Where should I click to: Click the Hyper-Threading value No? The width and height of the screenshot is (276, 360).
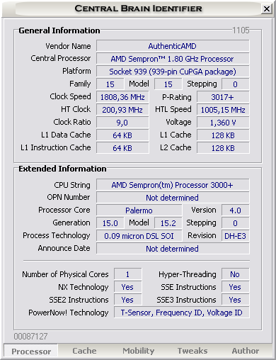point(235,274)
